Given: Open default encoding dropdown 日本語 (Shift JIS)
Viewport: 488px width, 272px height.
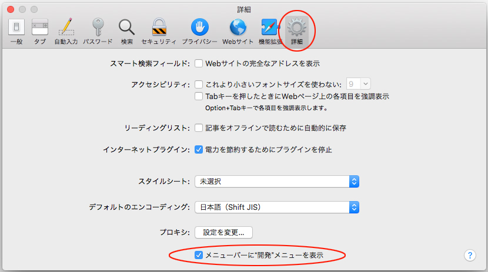Looking at the screenshot, I should coord(277,207).
